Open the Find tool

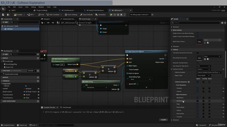point(41,15)
